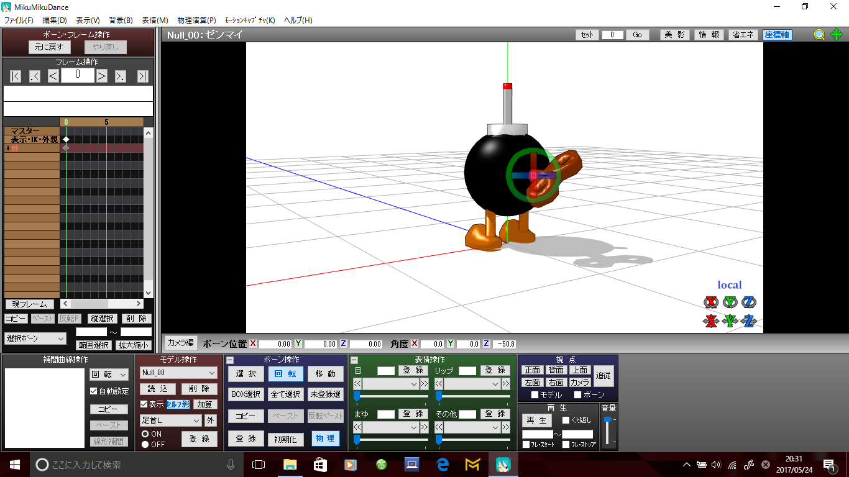This screenshot has width=849, height=477.
Task: Click previous brow (まゆ) morph << button
Action: click(357, 427)
